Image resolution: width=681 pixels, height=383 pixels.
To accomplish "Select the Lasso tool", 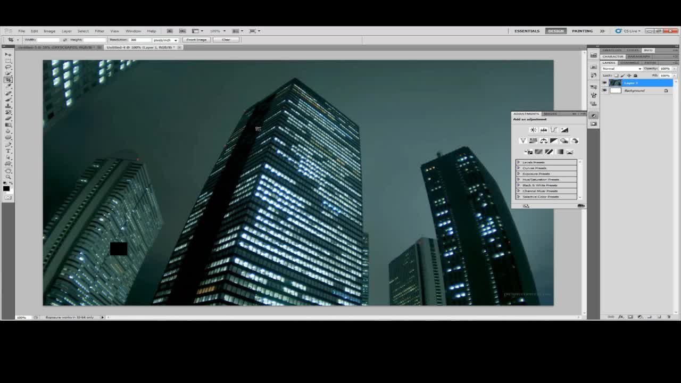I will click(x=8, y=67).
